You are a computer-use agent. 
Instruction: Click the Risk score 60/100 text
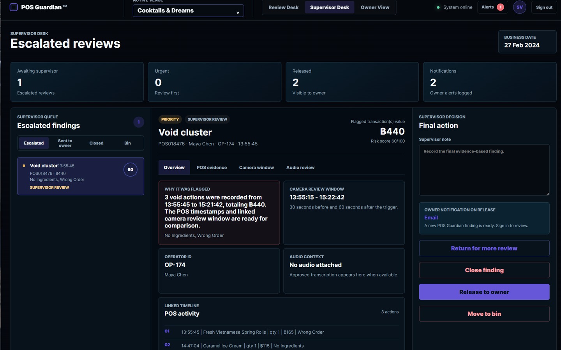tap(388, 141)
